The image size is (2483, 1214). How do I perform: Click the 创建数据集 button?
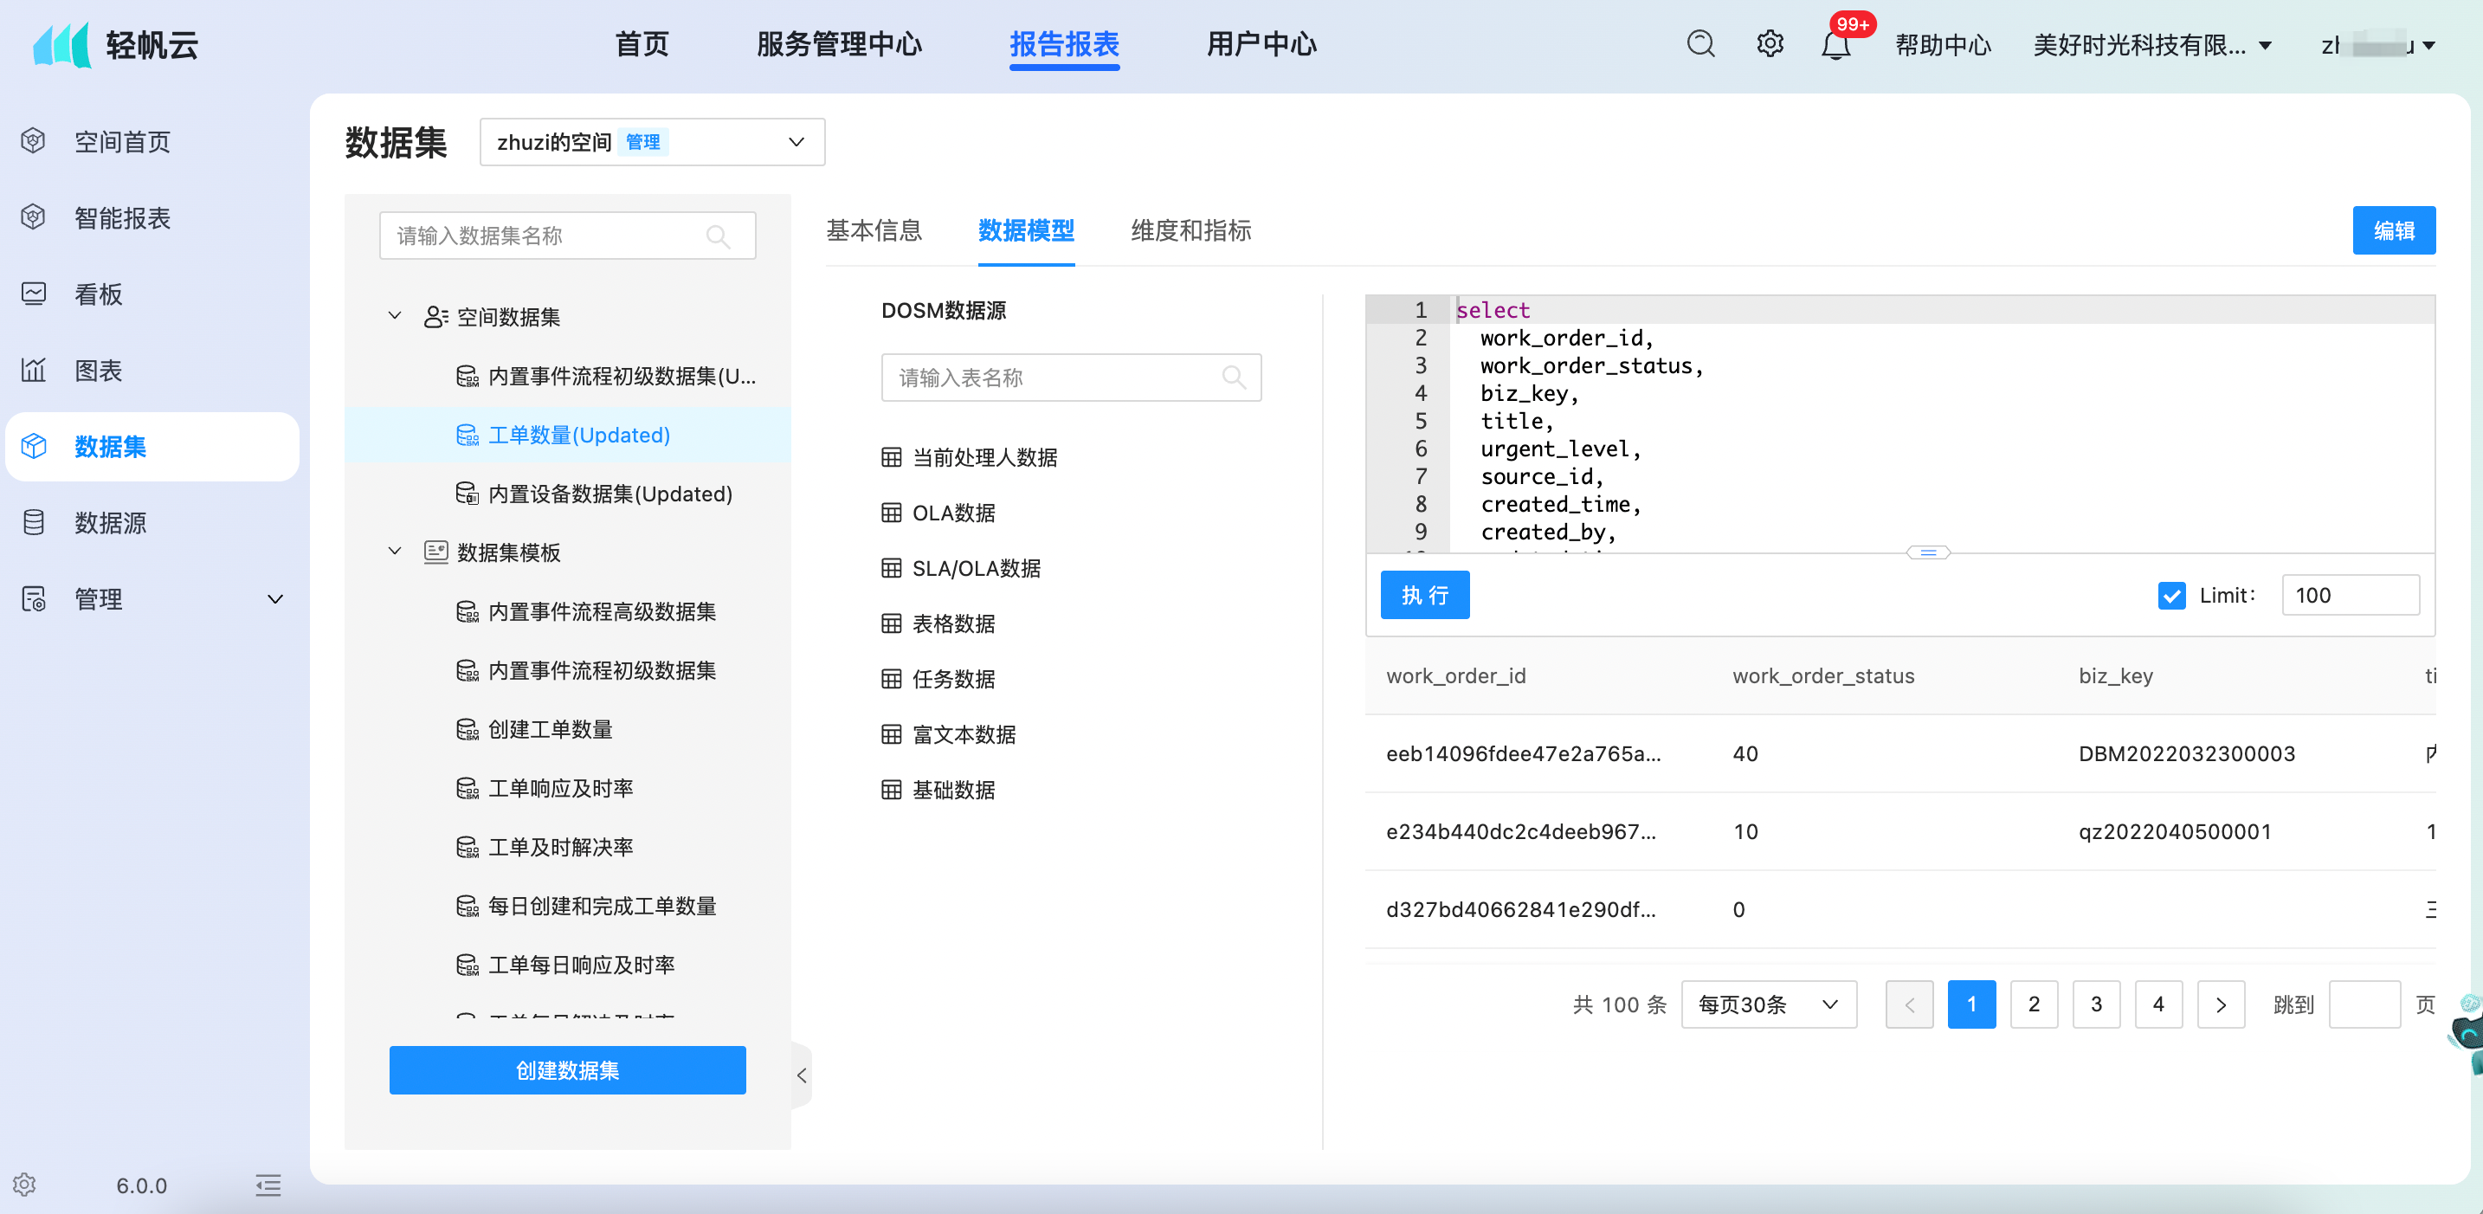[567, 1069]
